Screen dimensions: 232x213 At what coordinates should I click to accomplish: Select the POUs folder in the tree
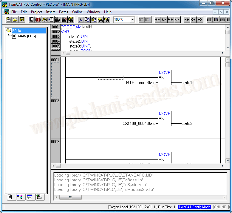16,31
